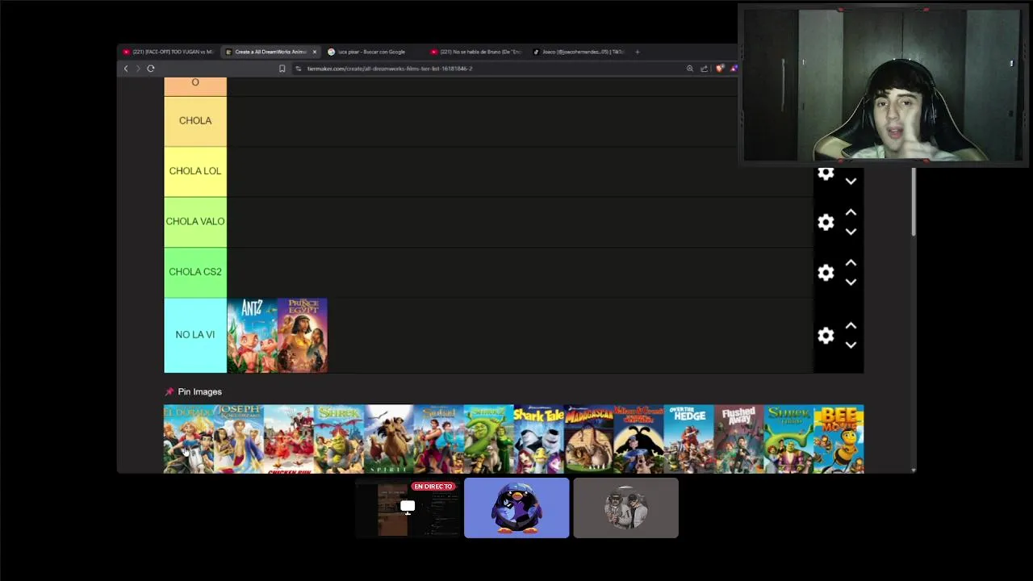Image resolution: width=1033 pixels, height=581 pixels.
Task: Go forward in browser history
Action: click(x=138, y=69)
